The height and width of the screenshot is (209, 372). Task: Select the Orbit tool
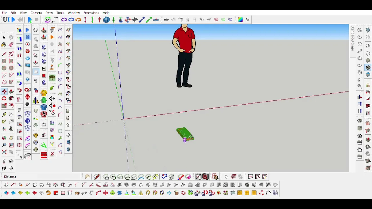tap(4, 138)
